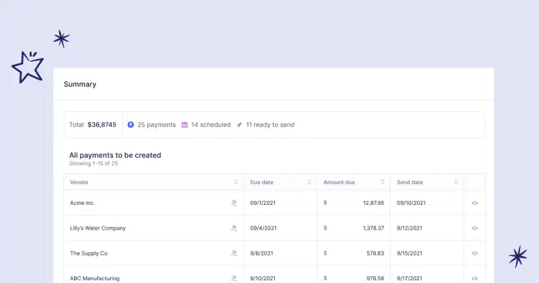539x283 pixels.
Task: Sort by the Due date column arrows
Action: [309, 182]
